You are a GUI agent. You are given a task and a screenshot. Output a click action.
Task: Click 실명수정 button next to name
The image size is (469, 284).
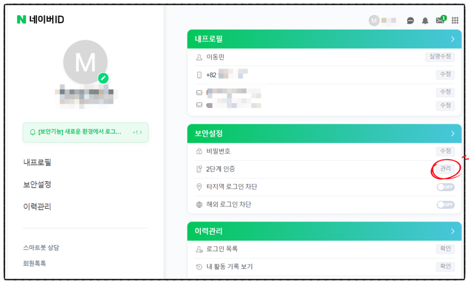[x=440, y=56]
